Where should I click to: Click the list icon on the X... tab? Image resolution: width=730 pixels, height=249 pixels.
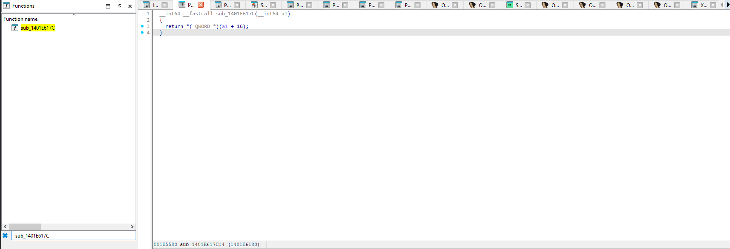click(x=694, y=5)
